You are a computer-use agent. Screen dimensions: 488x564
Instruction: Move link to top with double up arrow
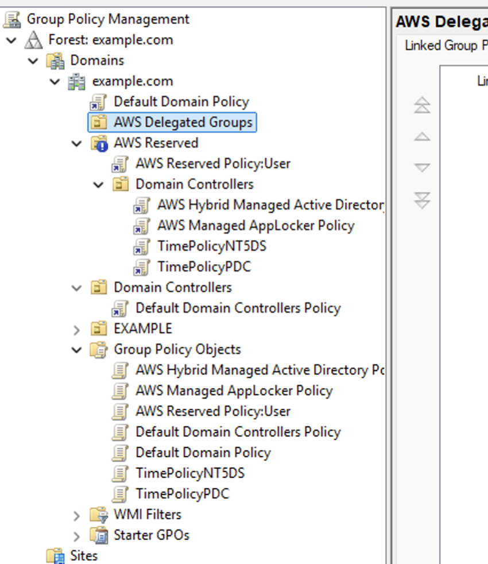[x=422, y=105]
